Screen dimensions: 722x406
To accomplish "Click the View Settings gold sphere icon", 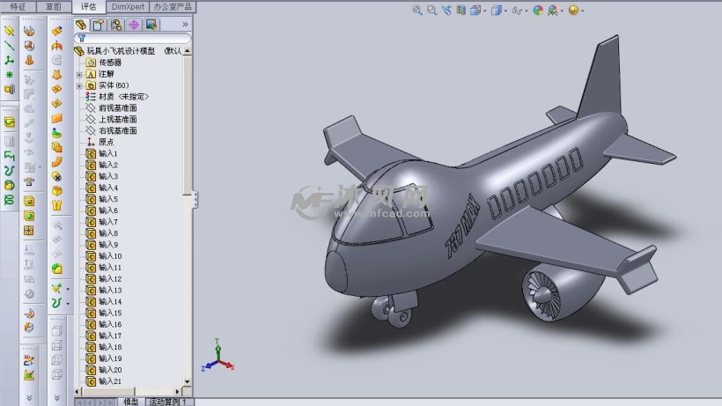I will point(573,10).
